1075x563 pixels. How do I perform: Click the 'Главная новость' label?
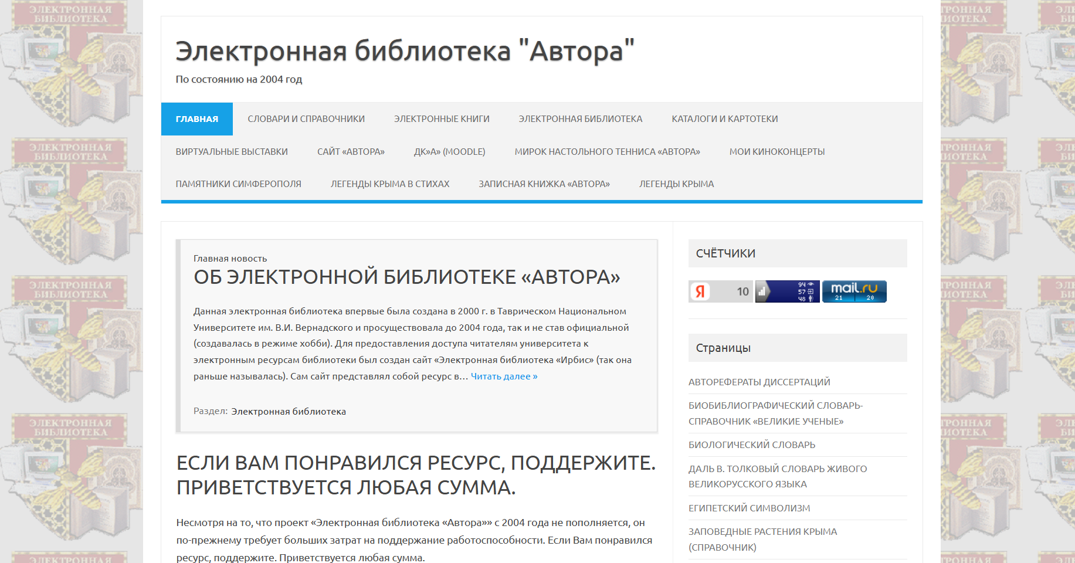click(230, 259)
